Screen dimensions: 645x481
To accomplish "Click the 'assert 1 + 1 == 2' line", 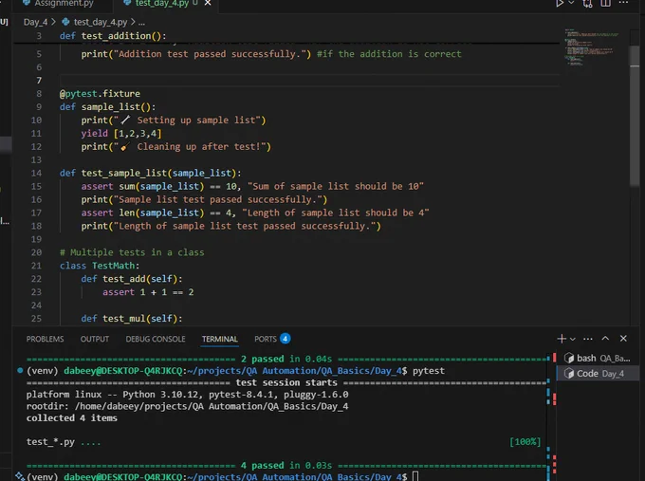I will 148,292.
